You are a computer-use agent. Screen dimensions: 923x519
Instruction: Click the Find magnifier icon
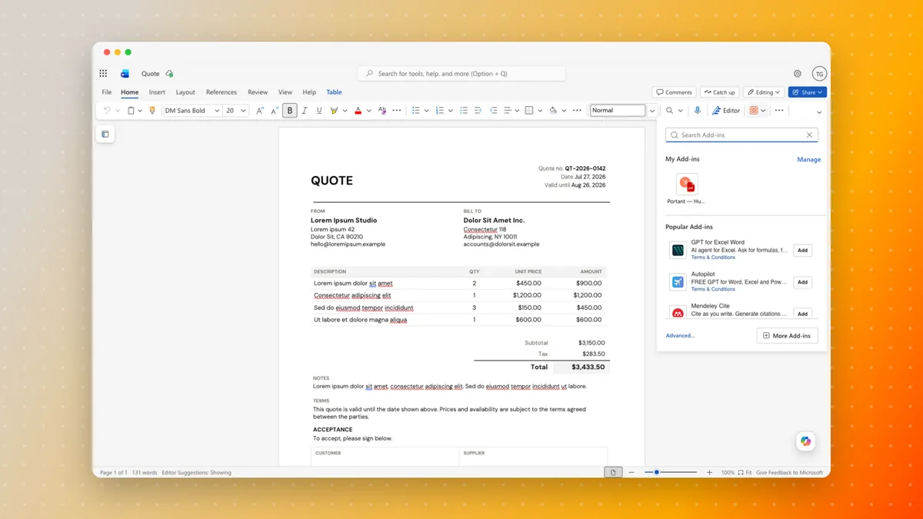point(670,111)
